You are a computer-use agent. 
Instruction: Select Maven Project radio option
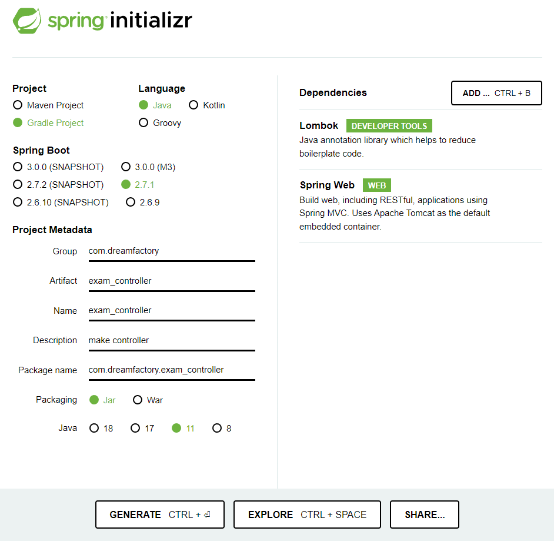48,105
